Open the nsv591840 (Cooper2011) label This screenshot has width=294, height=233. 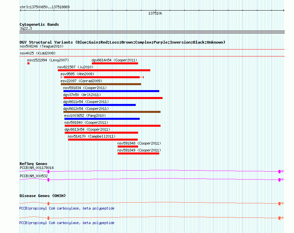(86, 122)
